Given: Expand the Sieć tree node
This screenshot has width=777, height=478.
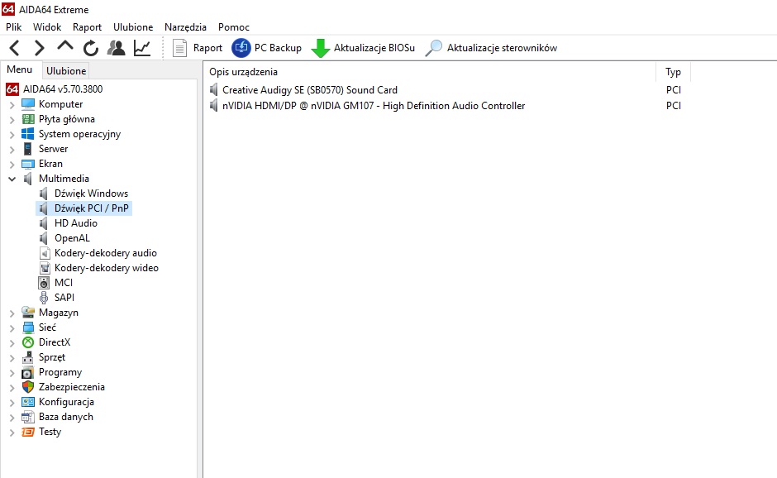Looking at the screenshot, I should click(x=12, y=327).
